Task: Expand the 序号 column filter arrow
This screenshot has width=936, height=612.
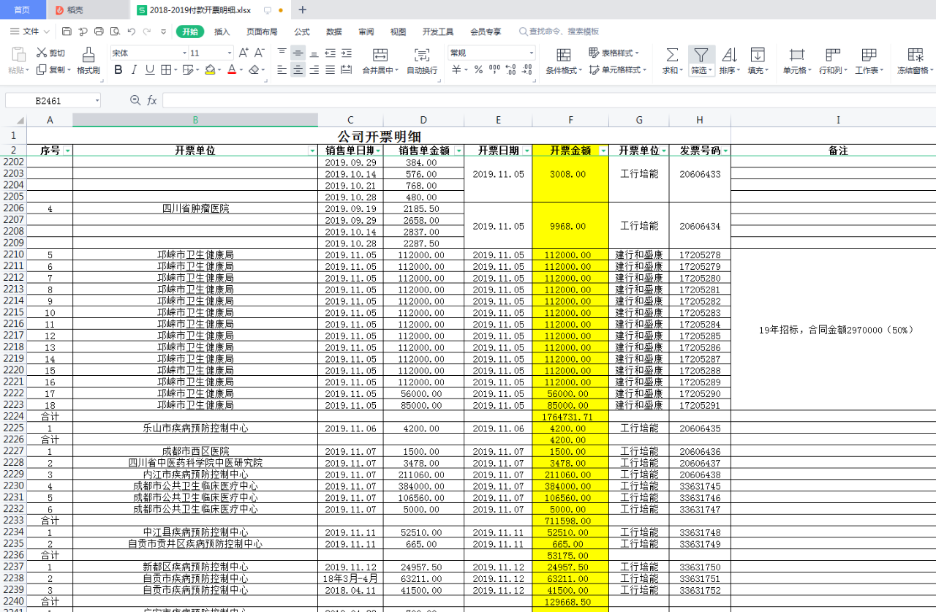Action: pos(68,151)
